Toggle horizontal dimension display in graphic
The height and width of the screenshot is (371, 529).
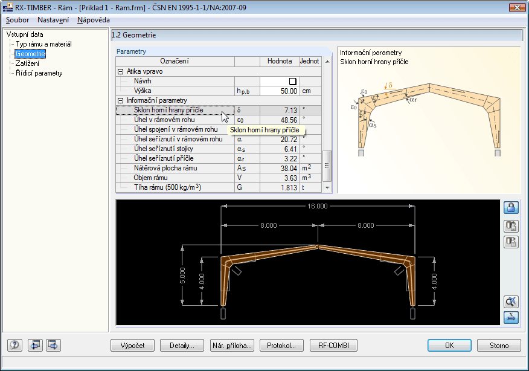point(510,317)
